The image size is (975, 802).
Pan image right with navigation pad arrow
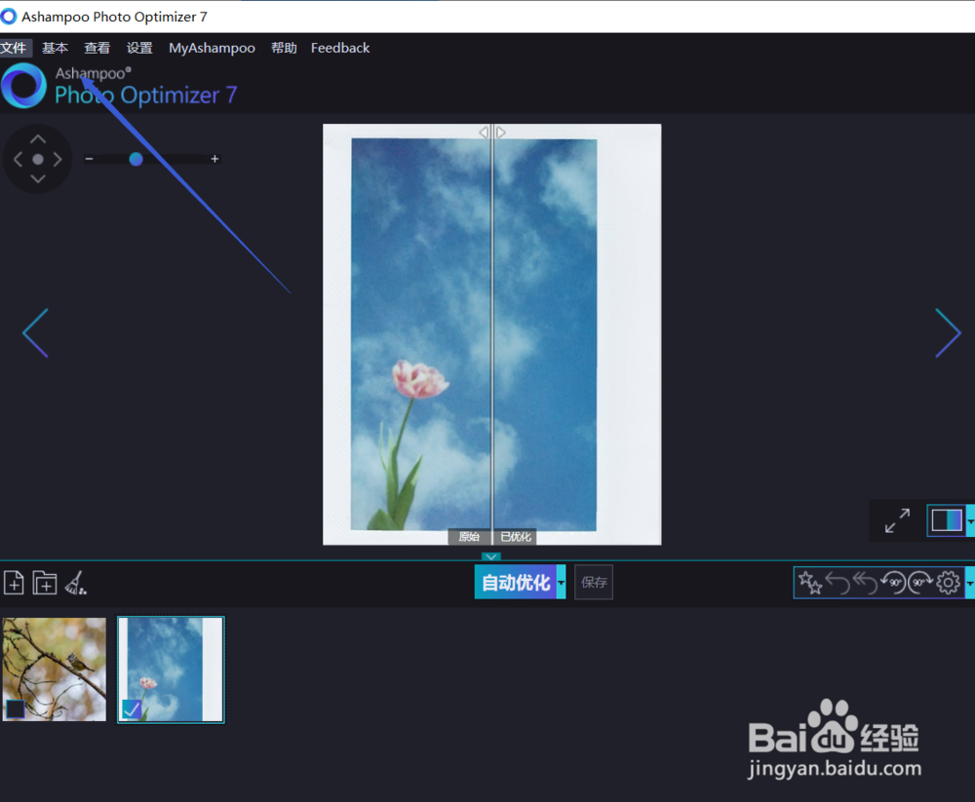click(x=58, y=159)
